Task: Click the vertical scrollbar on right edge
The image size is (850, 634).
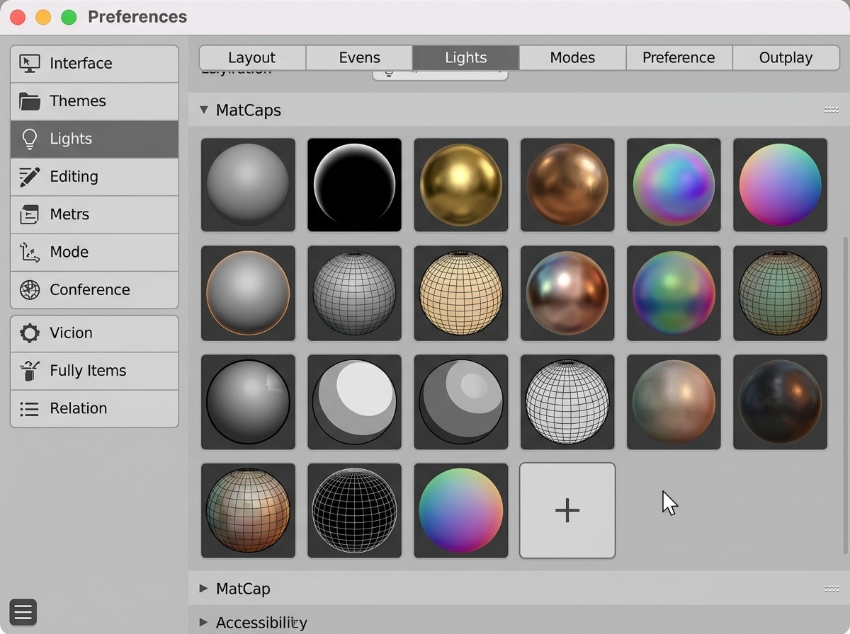Action: pos(844,396)
